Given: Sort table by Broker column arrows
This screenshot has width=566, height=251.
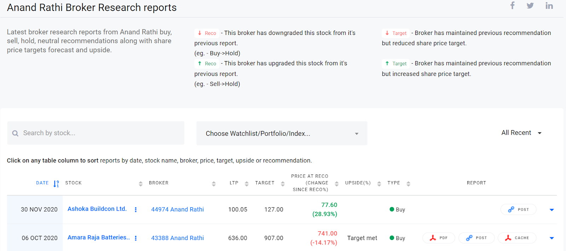Looking at the screenshot, I should click(x=214, y=184).
